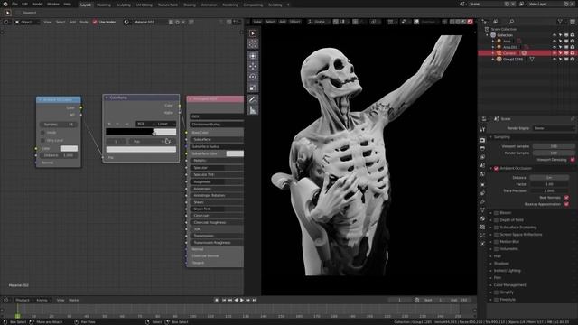Play the animation forward
Image resolution: width=578 pixels, height=325 pixels.
(x=242, y=301)
